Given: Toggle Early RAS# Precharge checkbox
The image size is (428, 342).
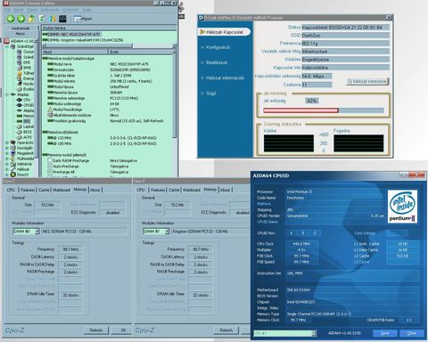Looking at the screenshot, I should pos(50,160).
